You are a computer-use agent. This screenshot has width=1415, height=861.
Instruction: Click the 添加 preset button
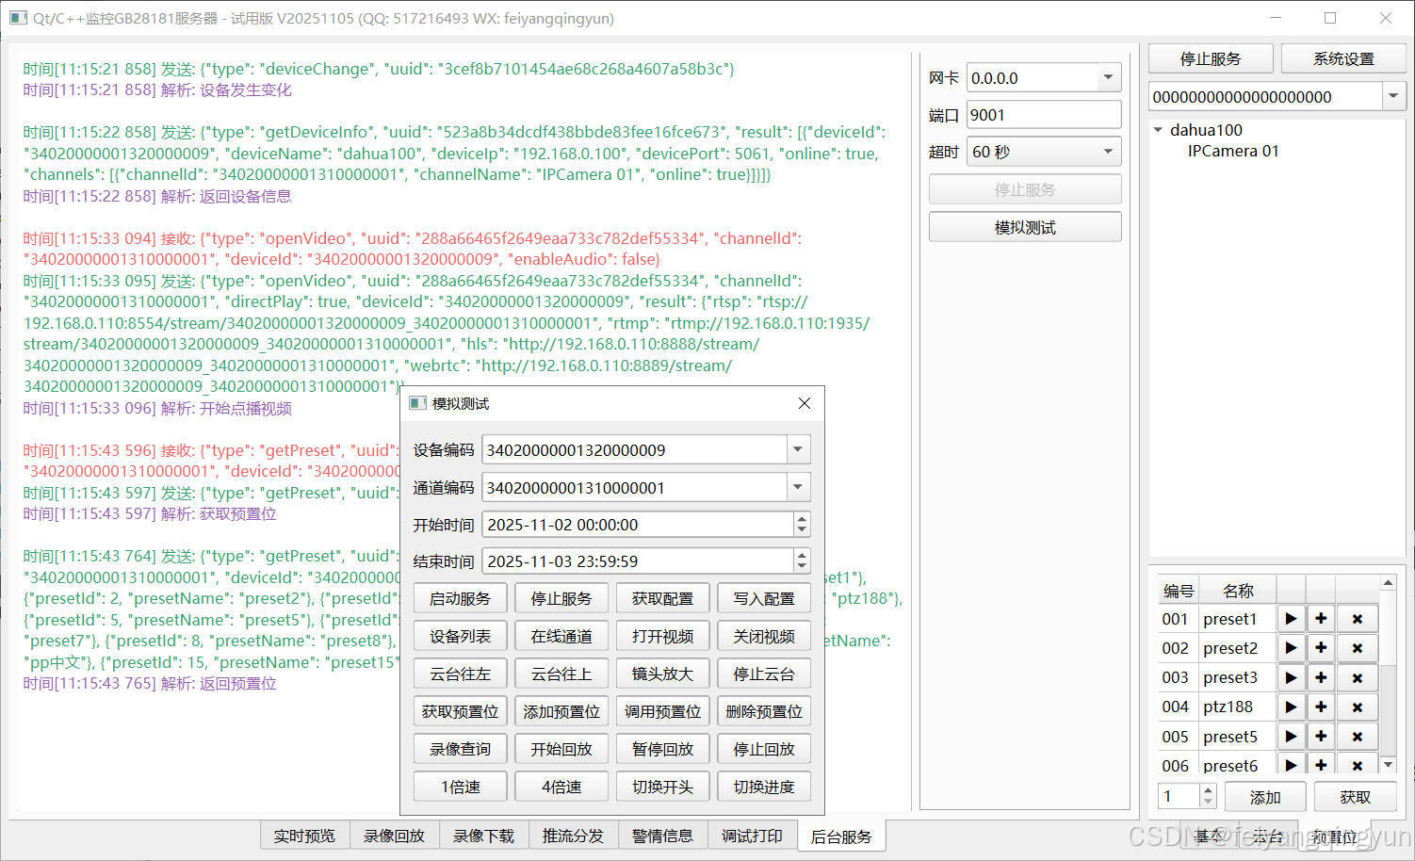click(x=1265, y=797)
